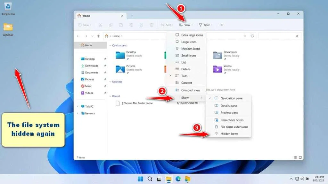Open the Filter dropdown
328x184 pixels.
206,25
